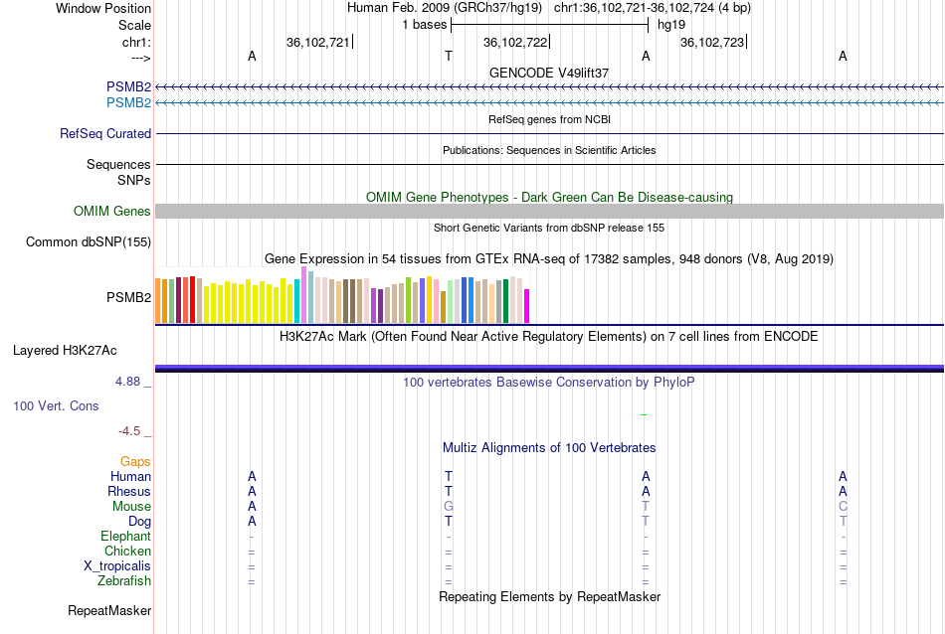Click the Layered H3K27Ac track label
945x634 pixels.
[65, 351]
